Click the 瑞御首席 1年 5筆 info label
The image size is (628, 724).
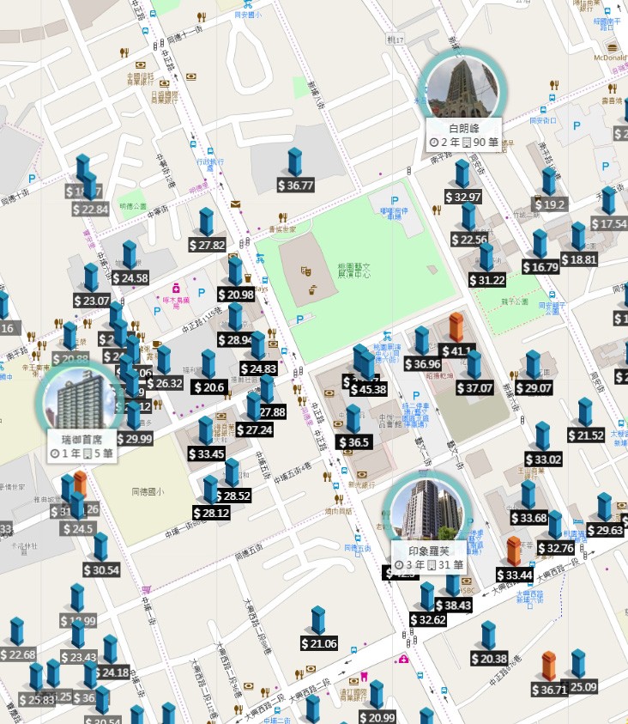click(x=82, y=446)
